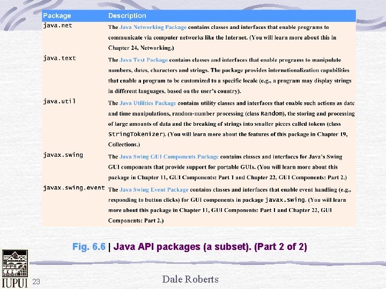
Task: Click the "Java Swing Event Package" link text
Action: tap(154, 189)
